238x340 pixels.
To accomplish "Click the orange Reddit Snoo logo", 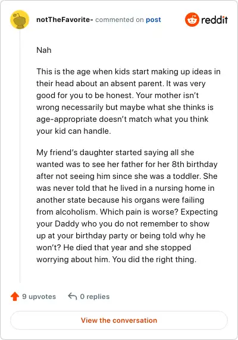I will click(192, 20).
